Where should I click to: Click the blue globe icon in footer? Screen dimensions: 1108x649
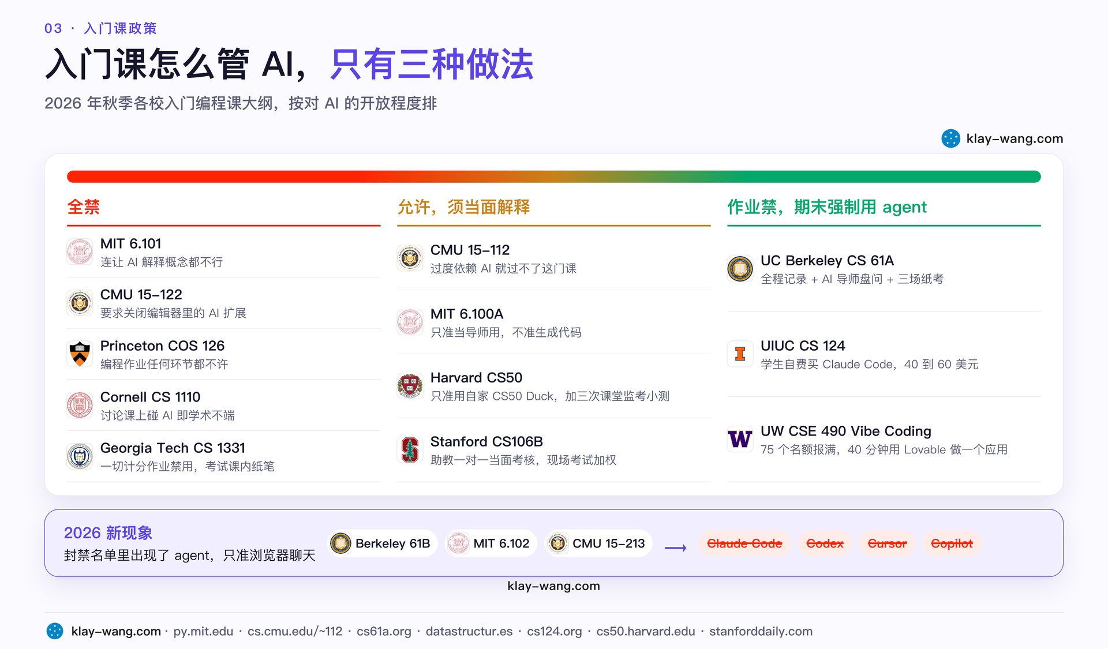(x=55, y=631)
